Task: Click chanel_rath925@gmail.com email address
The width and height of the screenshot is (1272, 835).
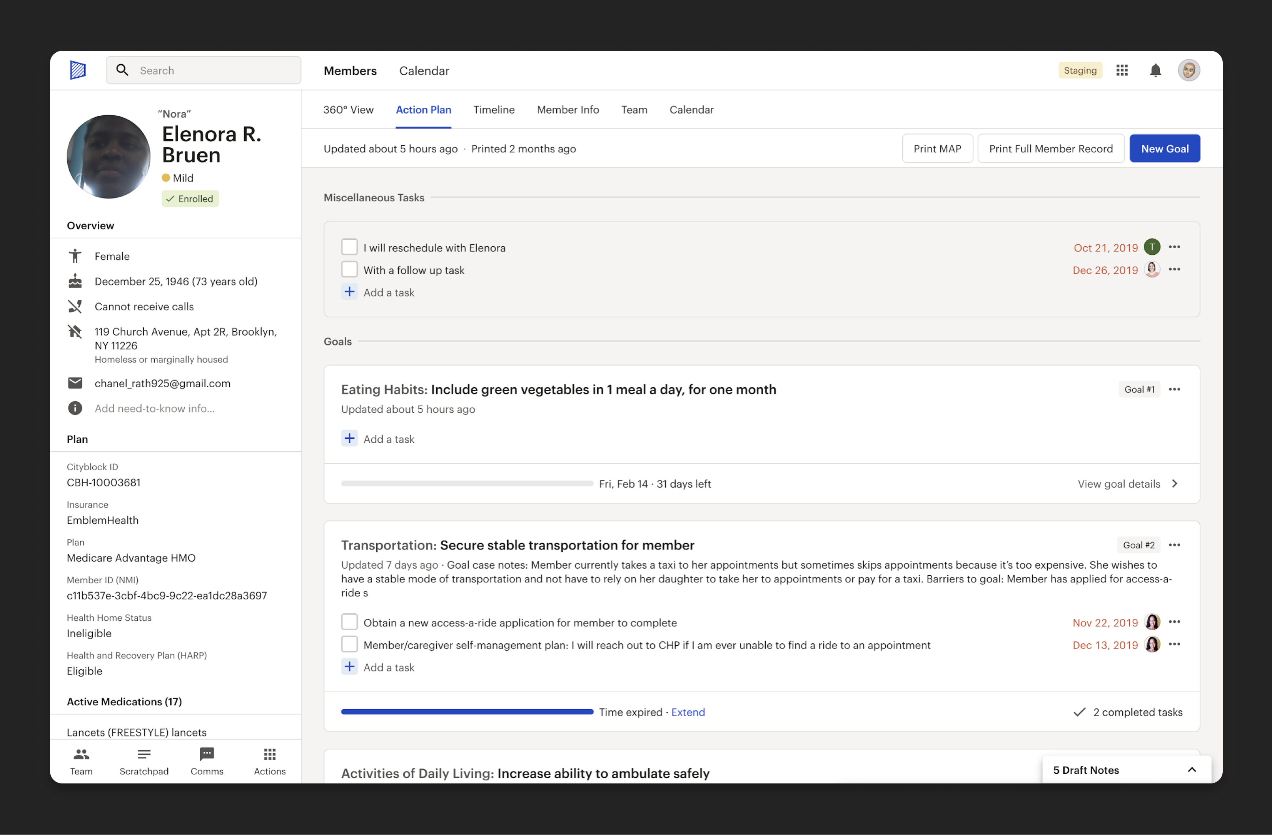Action: [162, 383]
